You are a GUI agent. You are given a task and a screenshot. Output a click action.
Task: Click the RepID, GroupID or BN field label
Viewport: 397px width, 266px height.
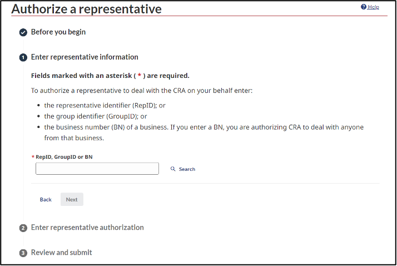64,157
